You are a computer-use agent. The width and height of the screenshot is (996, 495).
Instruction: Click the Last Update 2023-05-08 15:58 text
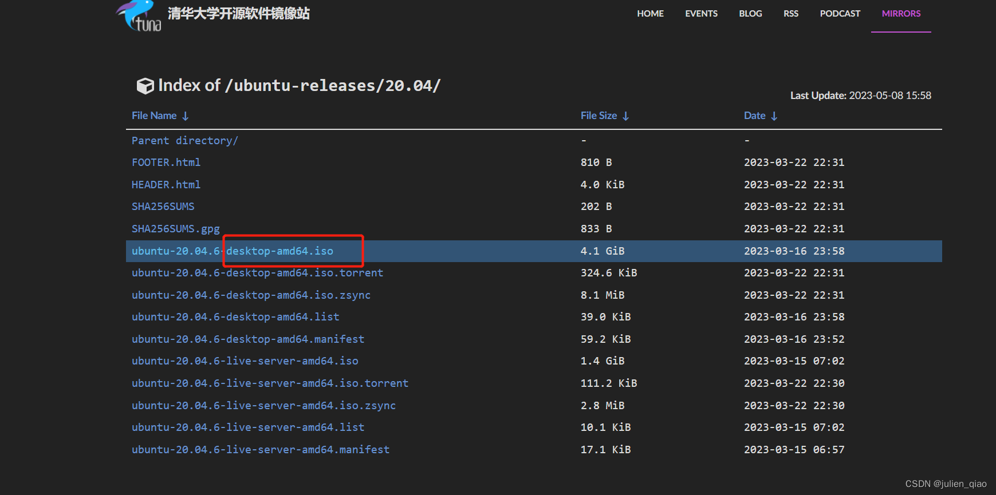point(861,96)
